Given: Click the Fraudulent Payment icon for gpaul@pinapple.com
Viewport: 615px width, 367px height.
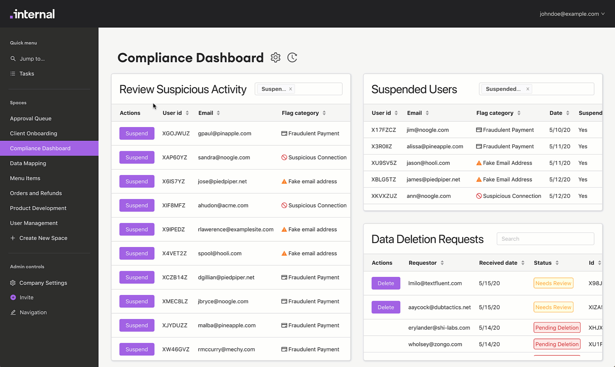Looking at the screenshot, I should pos(284,133).
